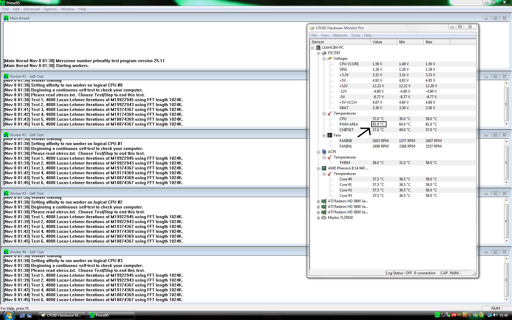
Task: Click the ITE IT87 chip icon
Action: click(324, 53)
